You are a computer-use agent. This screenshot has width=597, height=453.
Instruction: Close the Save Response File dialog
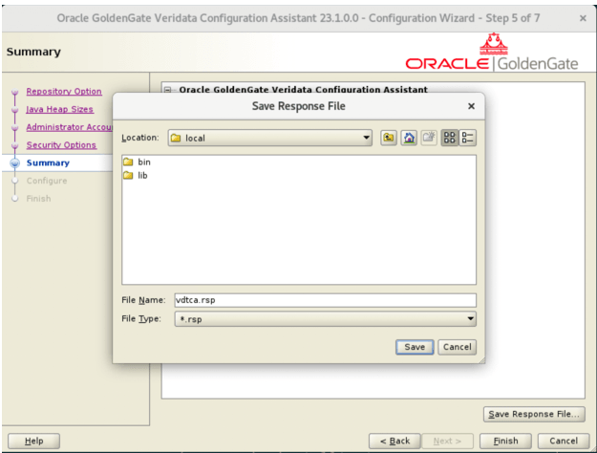(471, 106)
